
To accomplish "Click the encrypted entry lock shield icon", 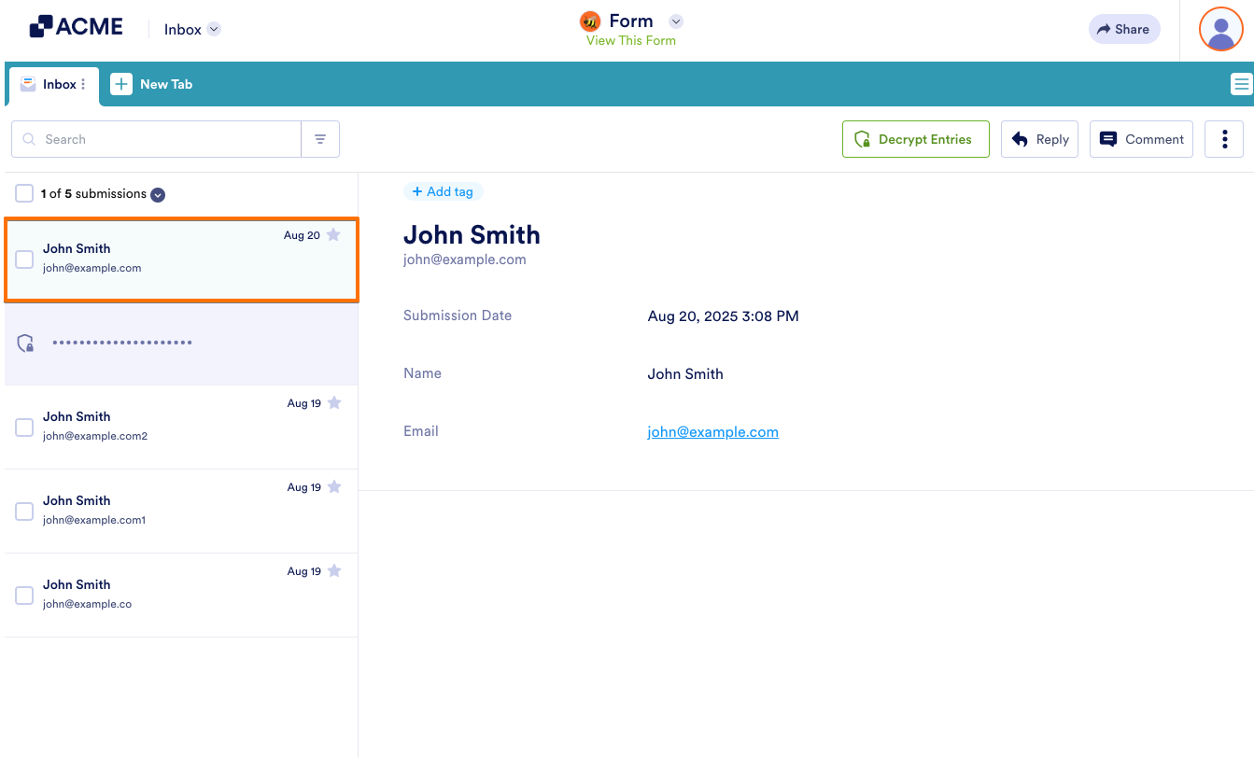I will coord(26,343).
